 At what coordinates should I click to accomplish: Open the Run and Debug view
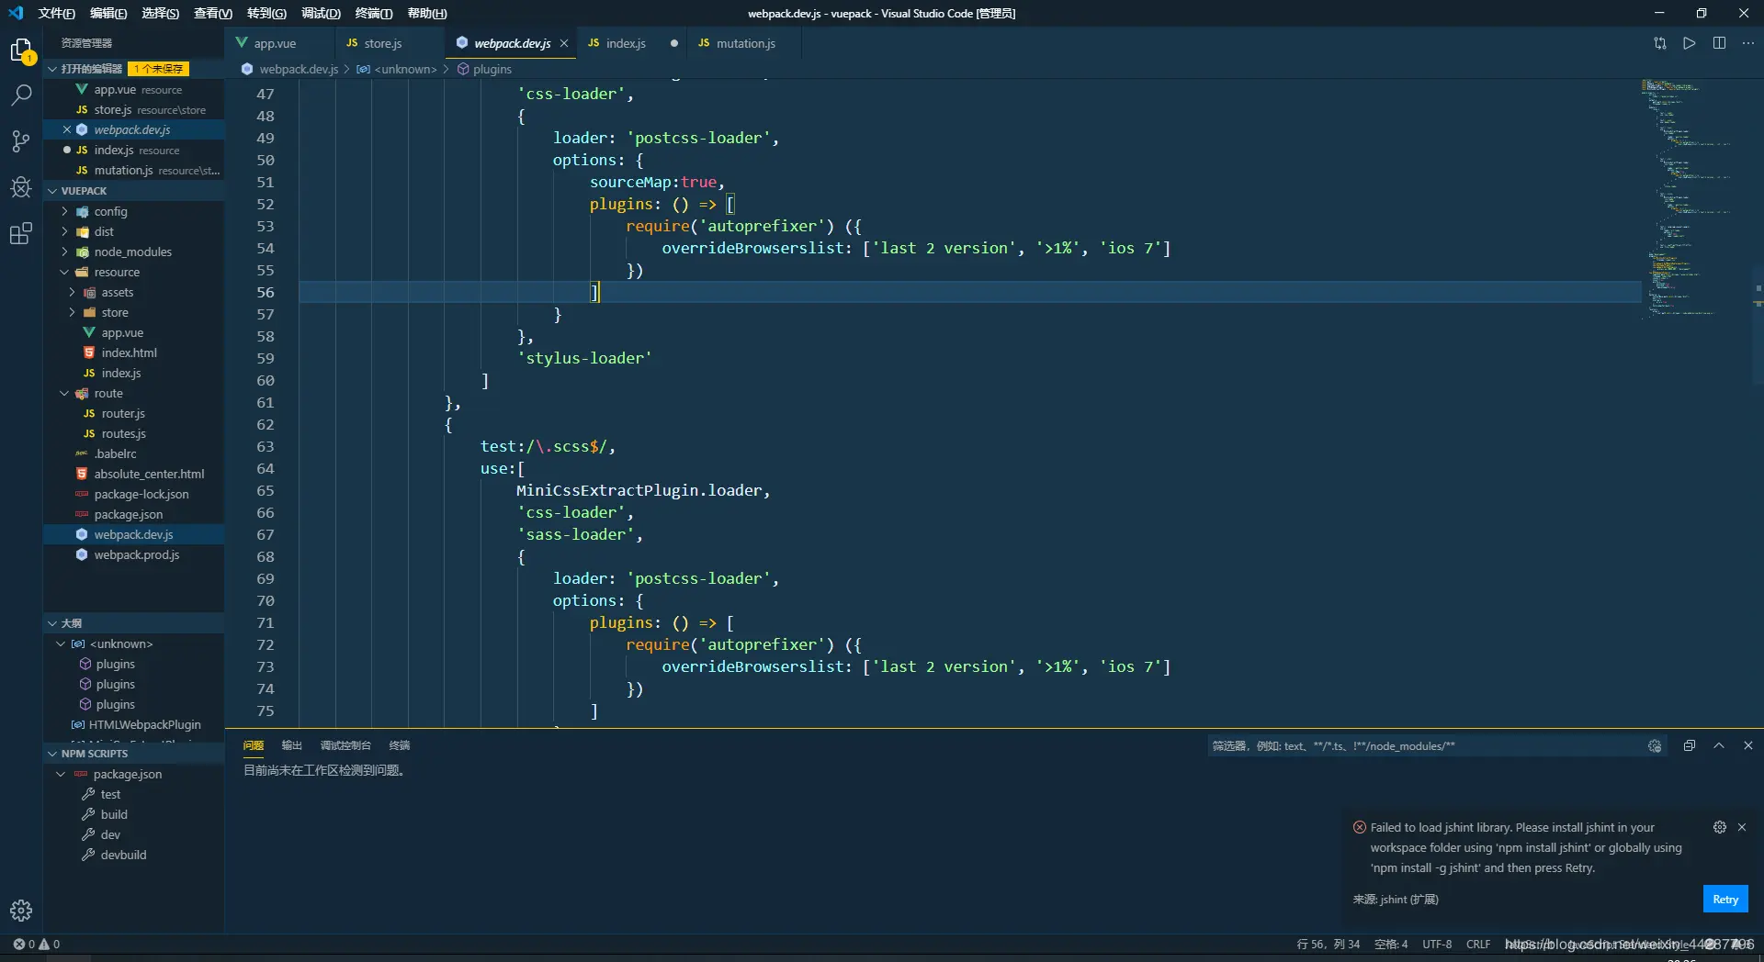pos(21,187)
